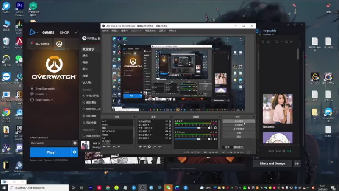Mute the 麦克风/Aux speaker icon
The width and height of the screenshot is (339, 191).
pos(210,139)
